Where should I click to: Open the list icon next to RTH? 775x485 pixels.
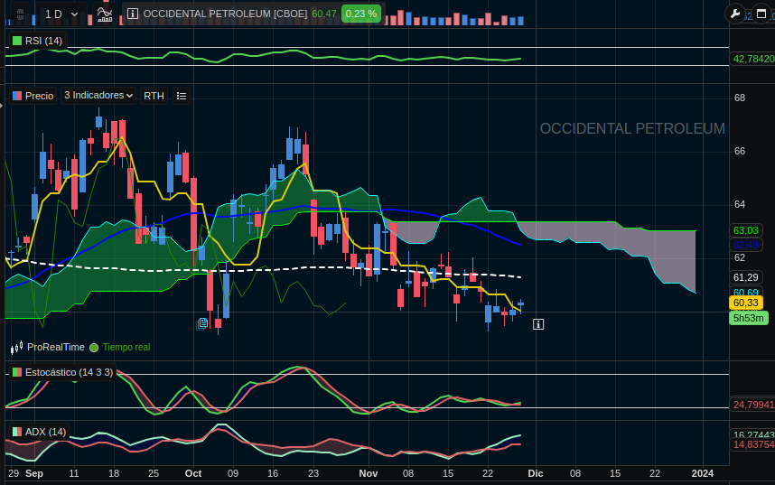181,96
